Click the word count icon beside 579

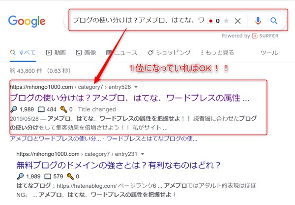pyautogui.click(x=48, y=176)
